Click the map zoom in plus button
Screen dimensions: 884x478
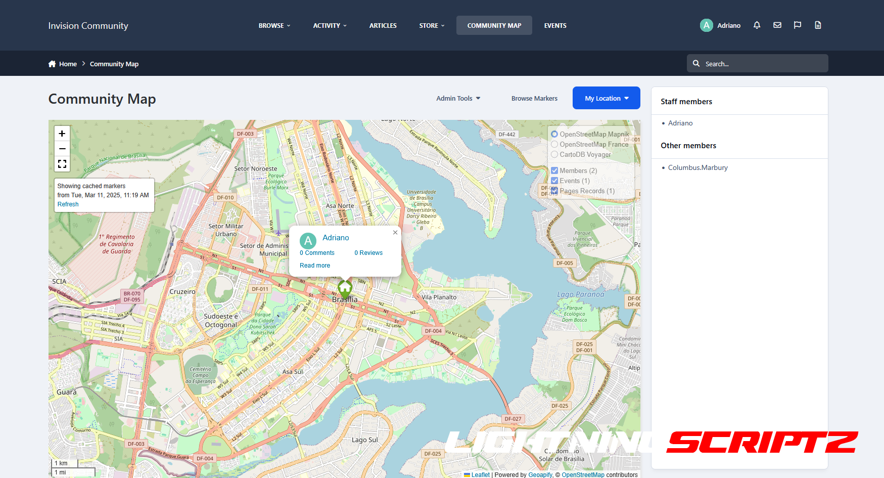pos(62,134)
